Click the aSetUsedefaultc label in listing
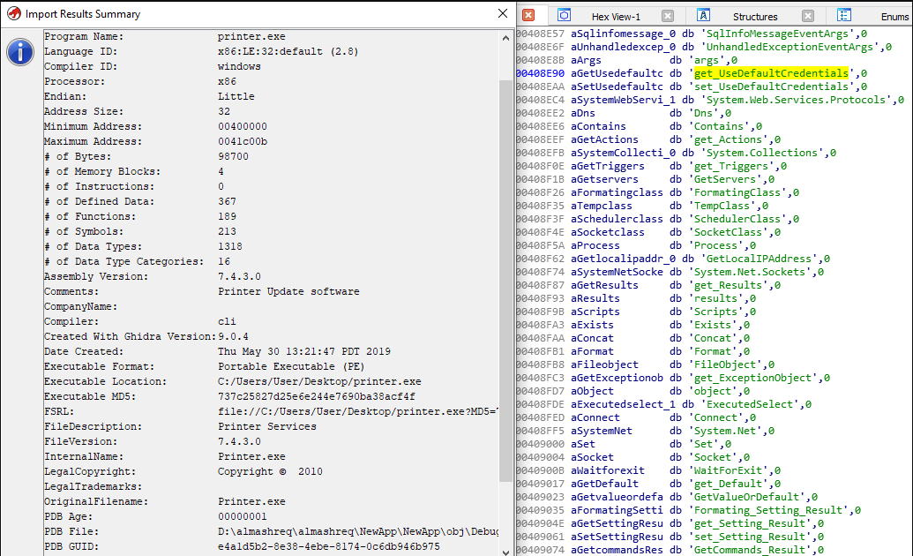 (x=616, y=86)
